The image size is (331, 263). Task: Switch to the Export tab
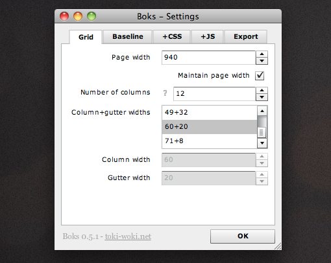pos(246,37)
